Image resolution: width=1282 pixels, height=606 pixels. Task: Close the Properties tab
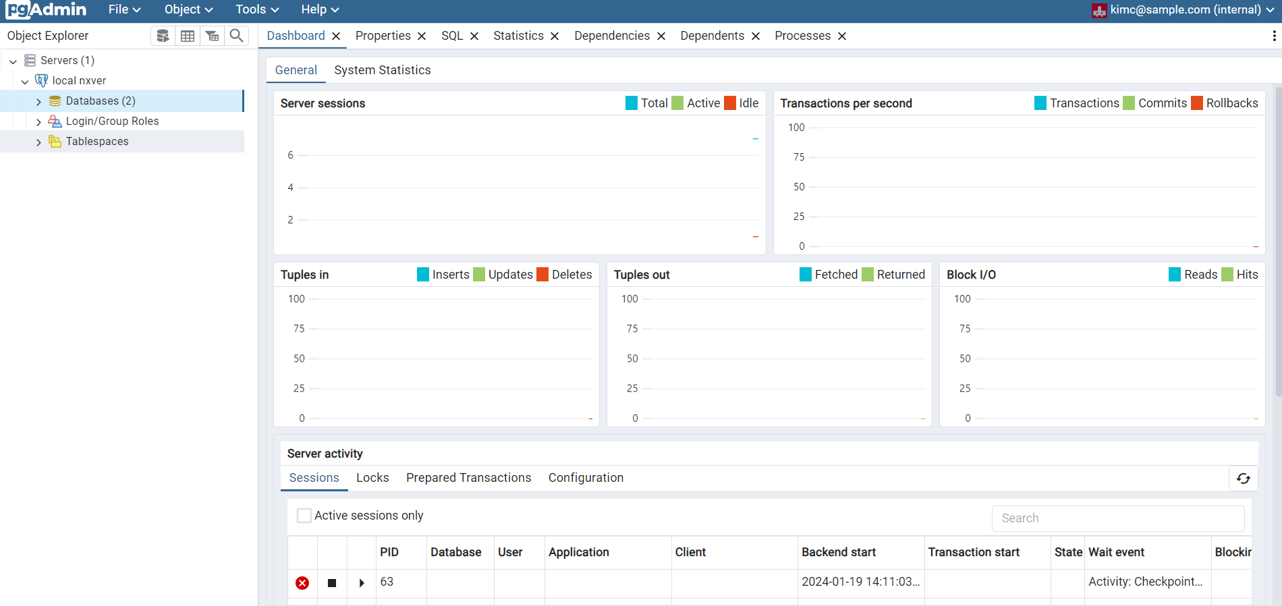pos(422,36)
